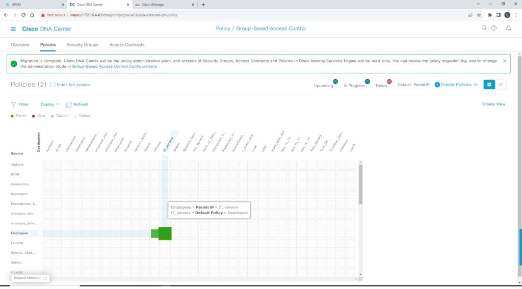522x289 pixels.
Task: Click the Cisco DNA Center logo
Action: tap(46, 29)
